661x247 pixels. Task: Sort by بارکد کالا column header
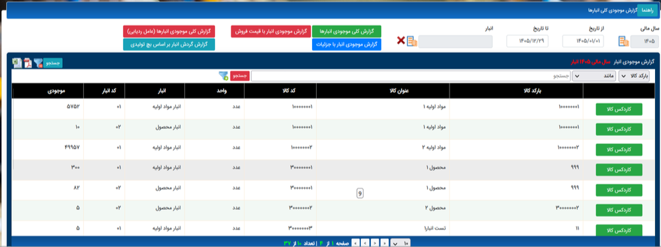tap(516, 91)
